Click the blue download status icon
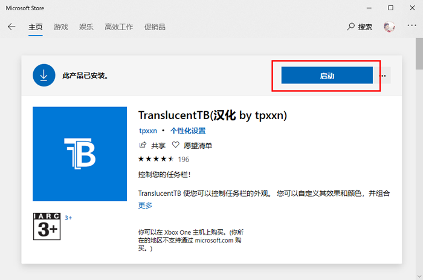The width and height of the screenshot is (423, 280). coord(44,76)
